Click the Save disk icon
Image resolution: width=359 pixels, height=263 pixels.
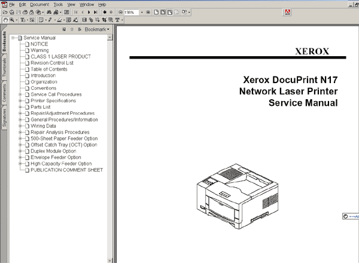point(19,12)
